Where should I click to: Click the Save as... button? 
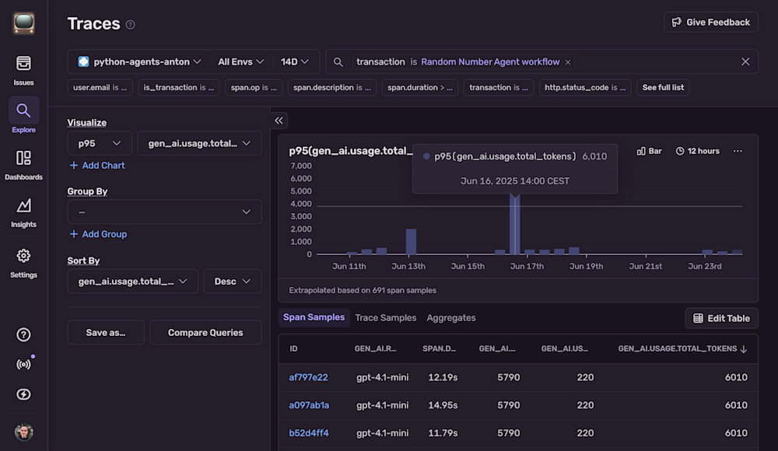pos(106,333)
